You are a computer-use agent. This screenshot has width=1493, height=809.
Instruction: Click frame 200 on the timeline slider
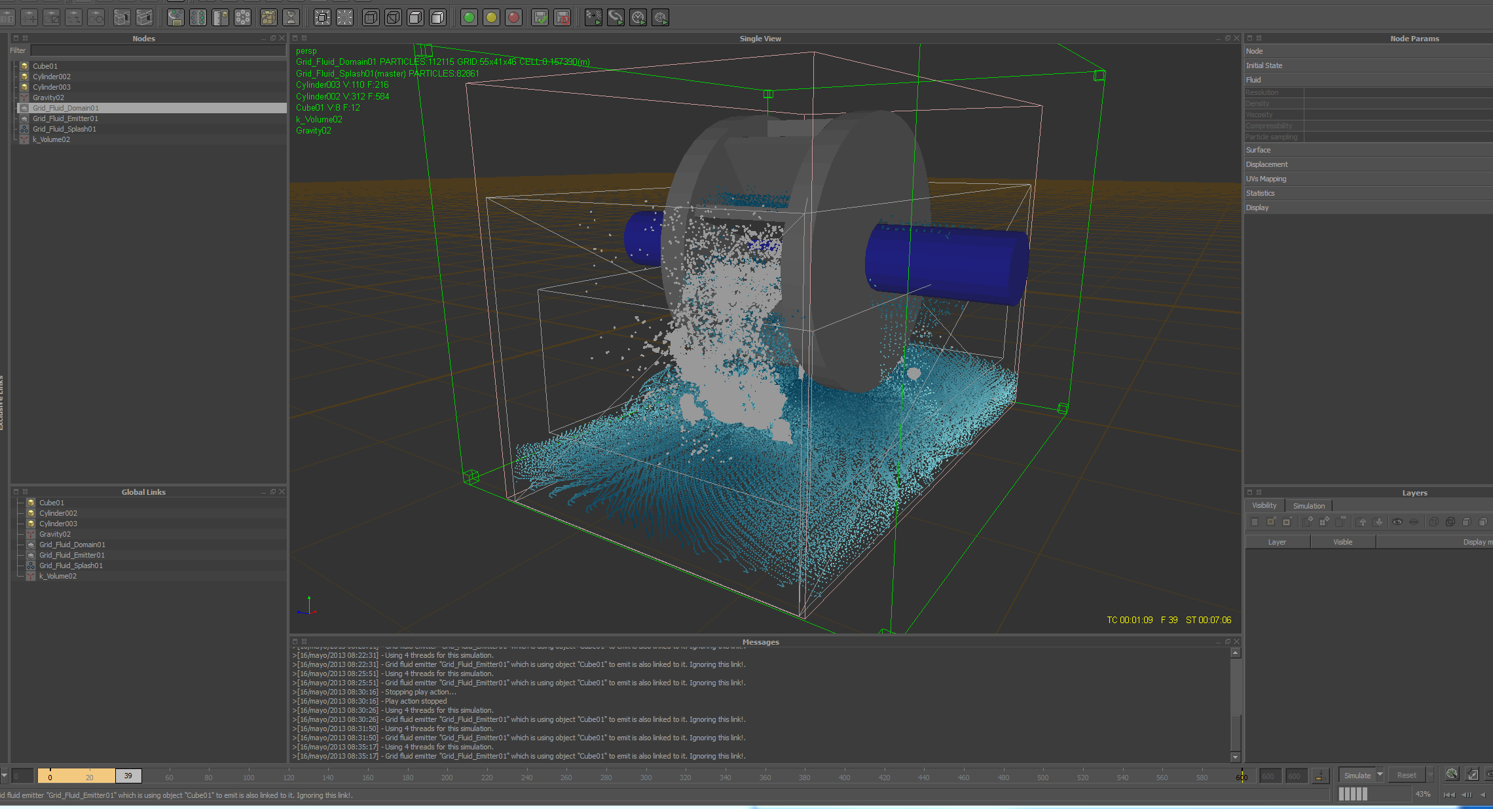point(447,776)
